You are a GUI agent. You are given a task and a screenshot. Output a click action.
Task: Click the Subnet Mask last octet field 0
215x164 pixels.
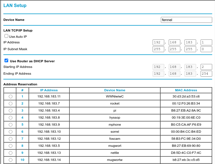(206, 49)
